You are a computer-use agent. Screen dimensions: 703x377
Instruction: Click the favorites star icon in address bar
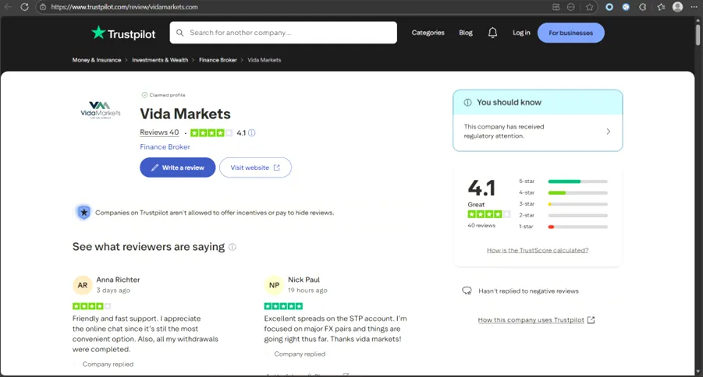[589, 7]
